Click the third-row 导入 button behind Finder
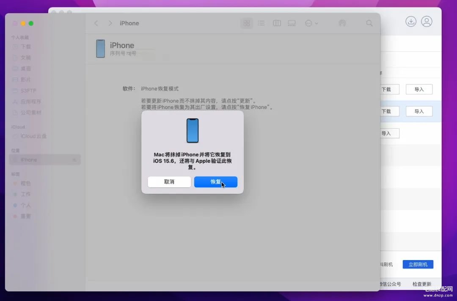This screenshot has width=457, height=301. point(390,133)
